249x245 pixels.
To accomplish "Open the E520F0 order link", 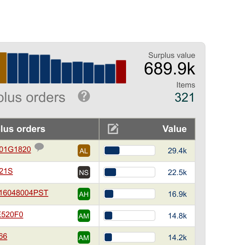I will [12, 215].
